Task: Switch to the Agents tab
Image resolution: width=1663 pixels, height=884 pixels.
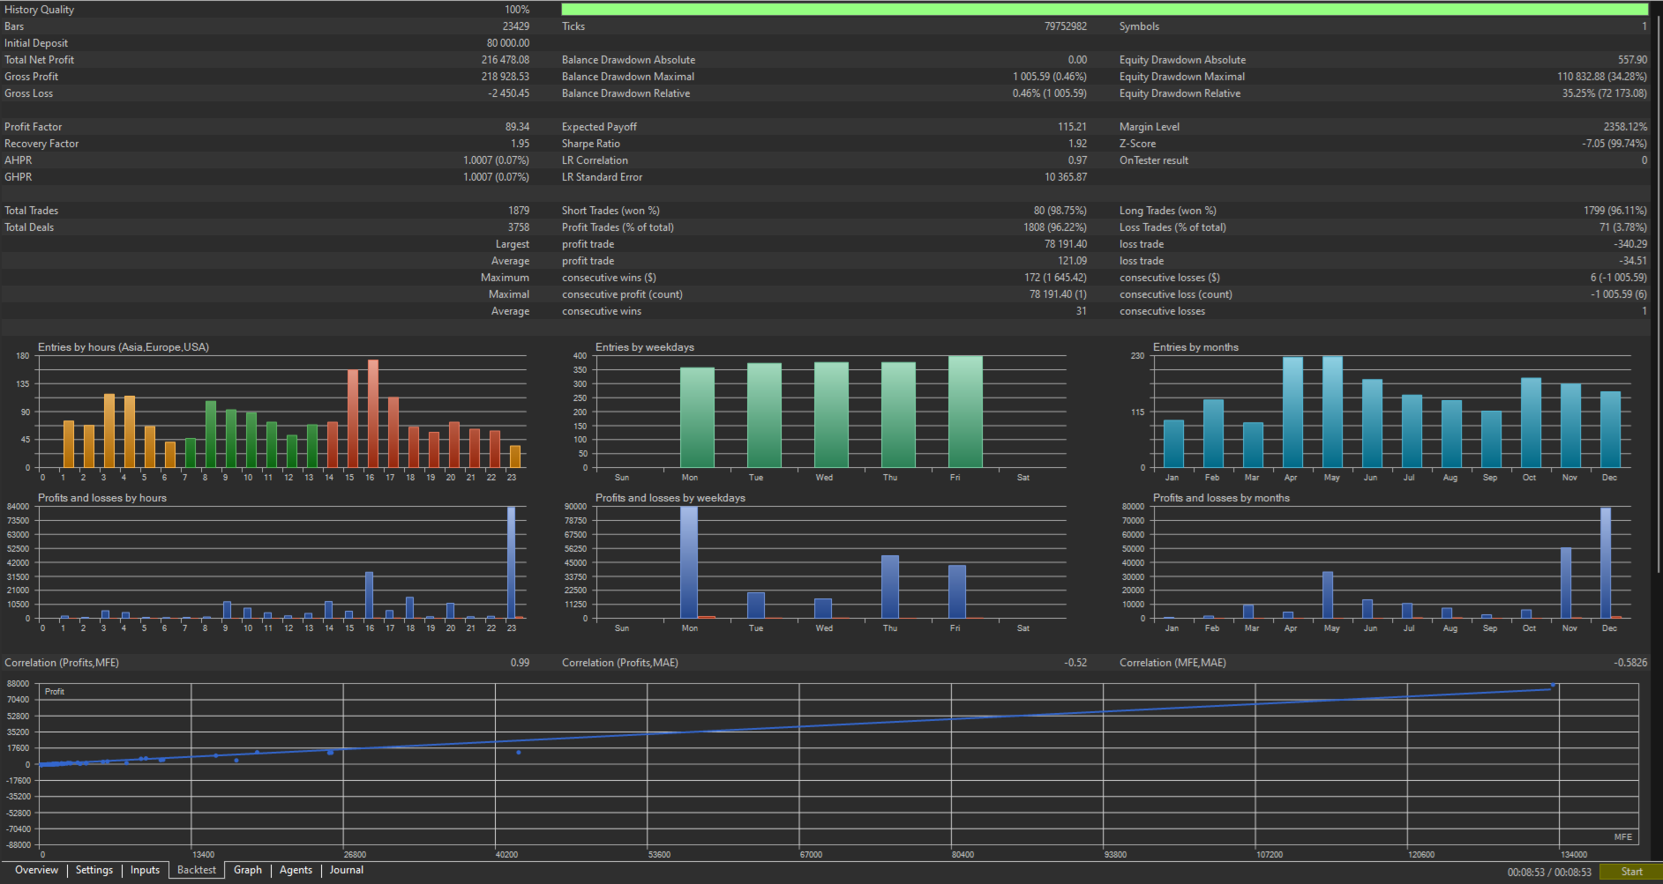Action: (x=296, y=870)
